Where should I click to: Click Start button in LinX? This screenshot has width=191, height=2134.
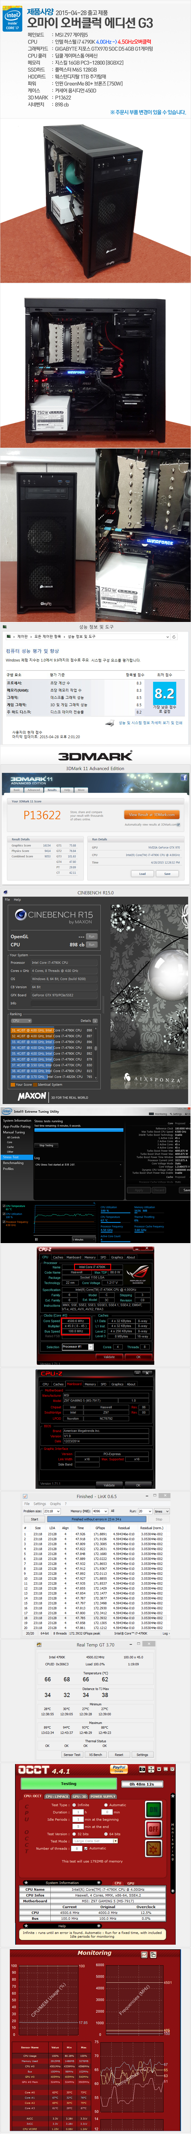pyautogui.click(x=34, y=1519)
